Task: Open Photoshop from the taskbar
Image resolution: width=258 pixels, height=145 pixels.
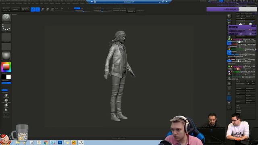Action: tap(60, 143)
